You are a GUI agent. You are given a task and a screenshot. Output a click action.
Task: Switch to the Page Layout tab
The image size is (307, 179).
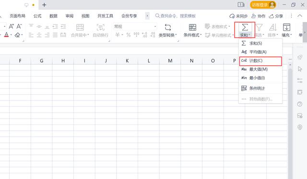(17, 16)
